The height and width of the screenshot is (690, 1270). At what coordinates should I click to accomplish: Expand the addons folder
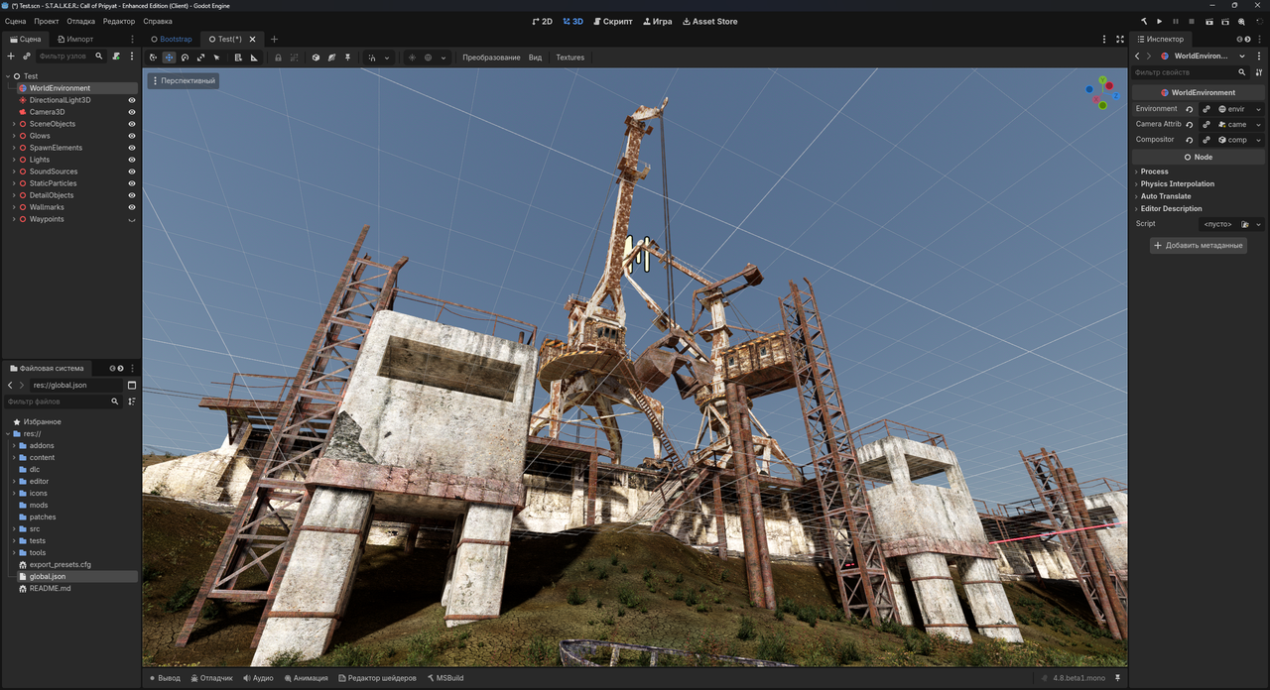tap(14, 445)
